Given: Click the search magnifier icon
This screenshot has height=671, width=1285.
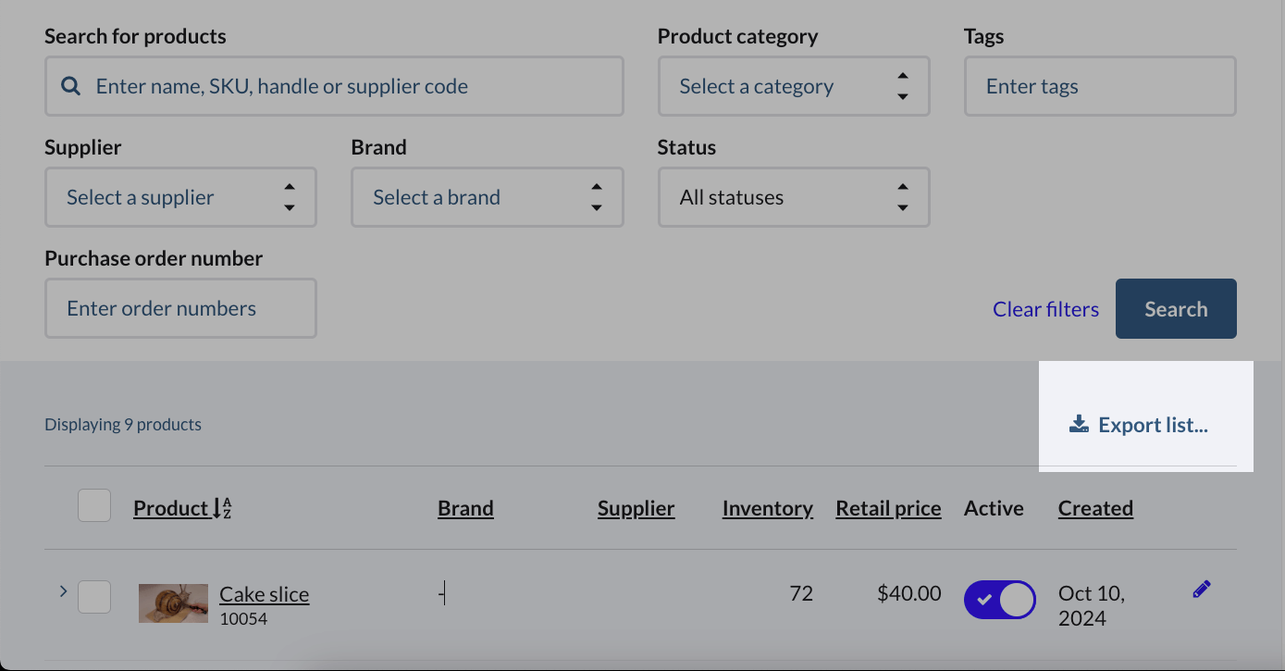Looking at the screenshot, I should coord(70,86).
